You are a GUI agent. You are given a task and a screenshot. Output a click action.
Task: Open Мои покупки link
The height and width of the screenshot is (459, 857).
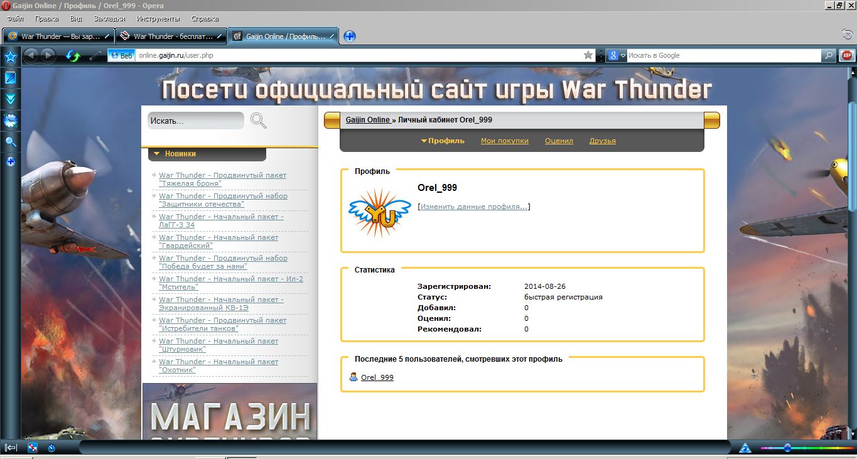[x=505, y=141]
